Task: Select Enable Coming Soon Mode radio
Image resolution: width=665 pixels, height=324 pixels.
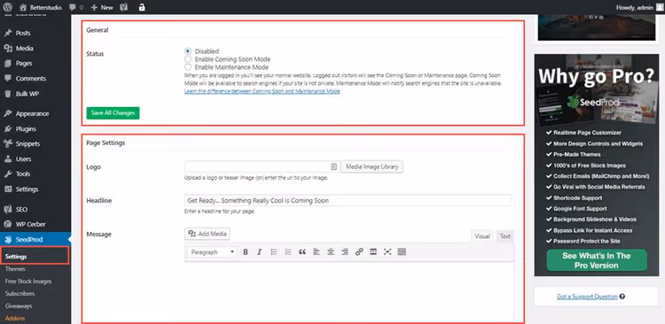Action: (188, 59)
